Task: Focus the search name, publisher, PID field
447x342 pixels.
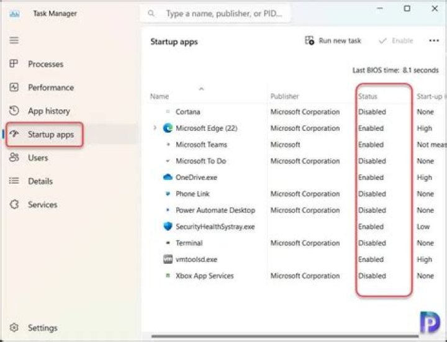Action: tap(215, 14)
